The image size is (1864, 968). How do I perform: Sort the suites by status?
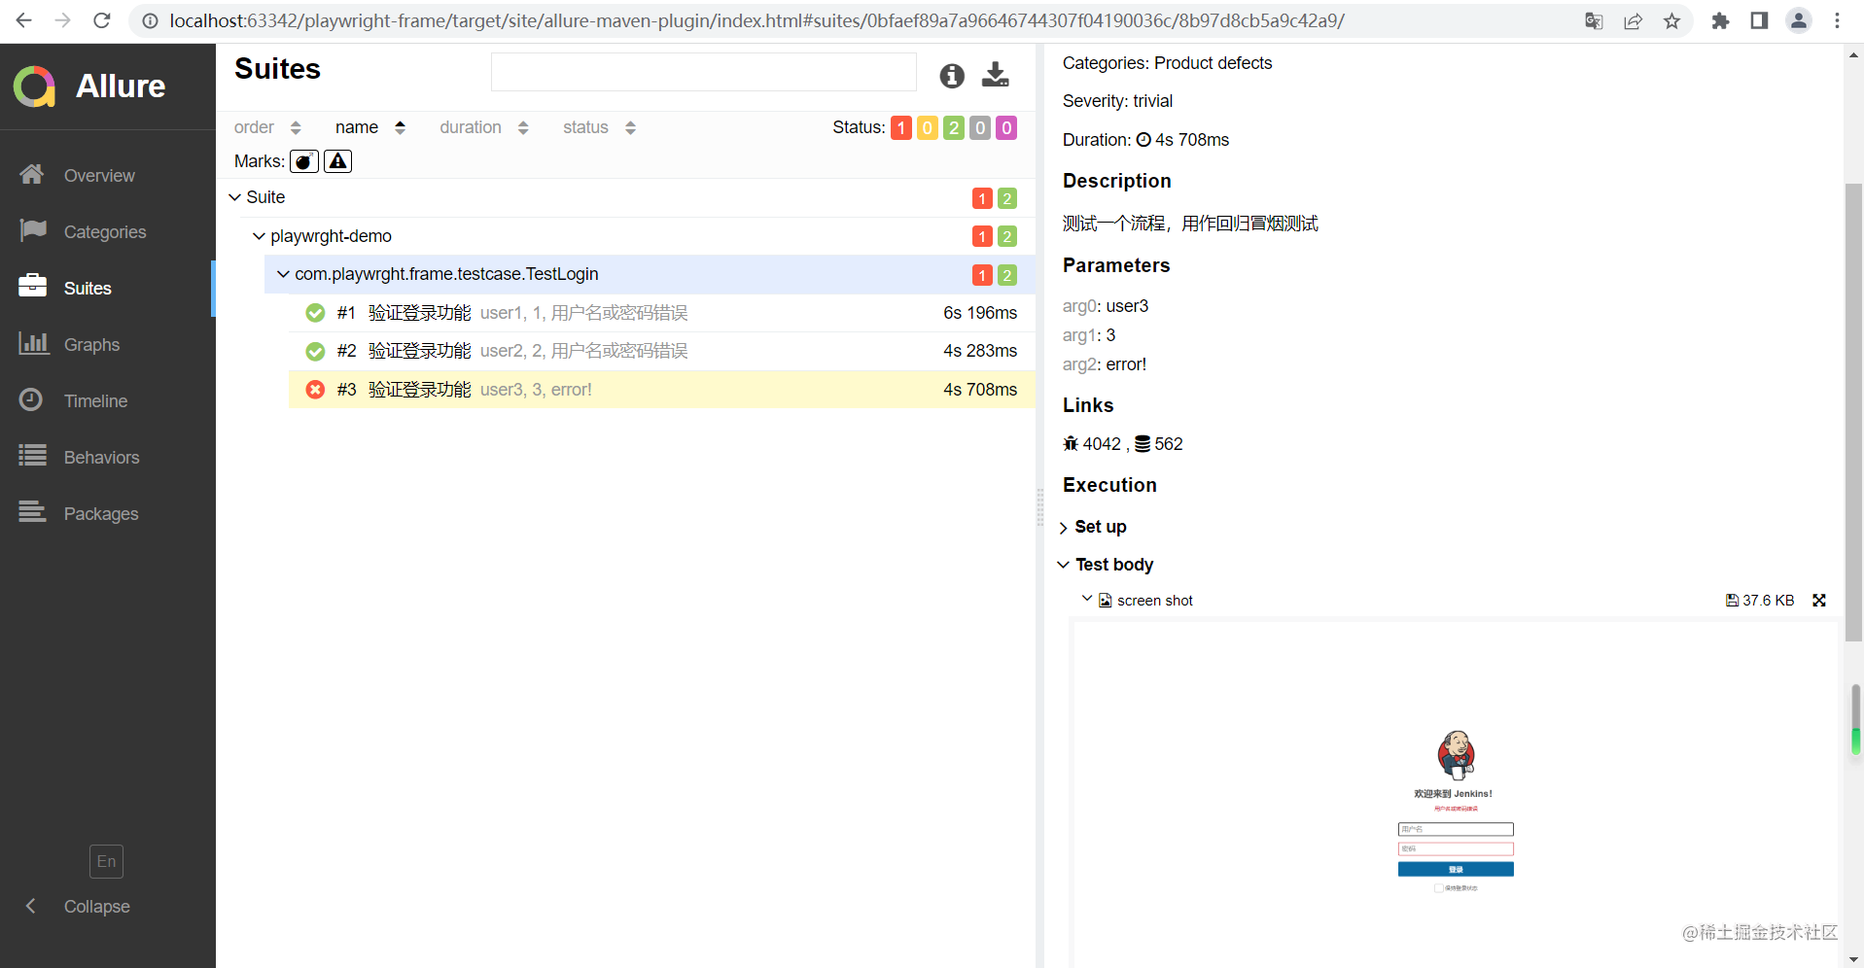click(x=599, y=127)
